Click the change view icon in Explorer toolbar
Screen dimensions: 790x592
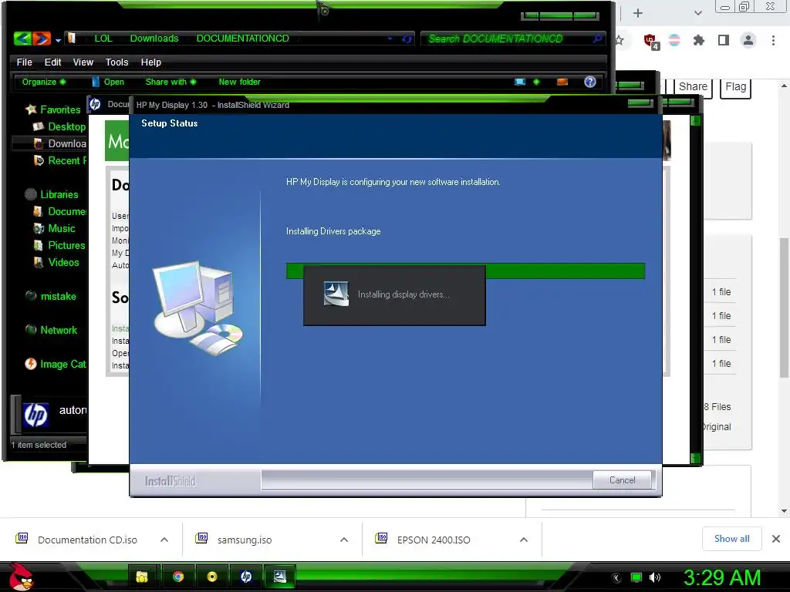(x=520, y=82)
